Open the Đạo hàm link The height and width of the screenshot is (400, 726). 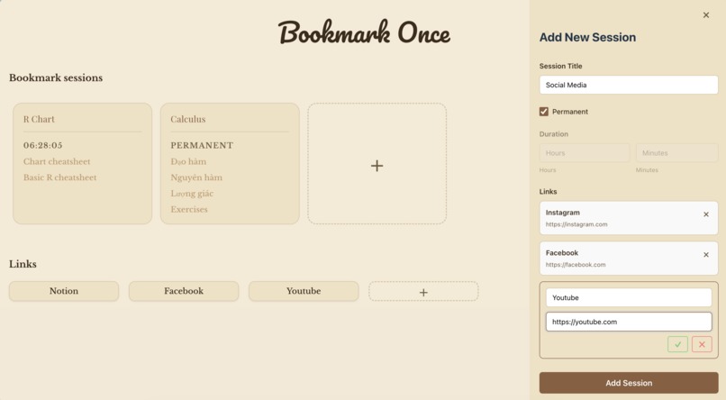188,161
